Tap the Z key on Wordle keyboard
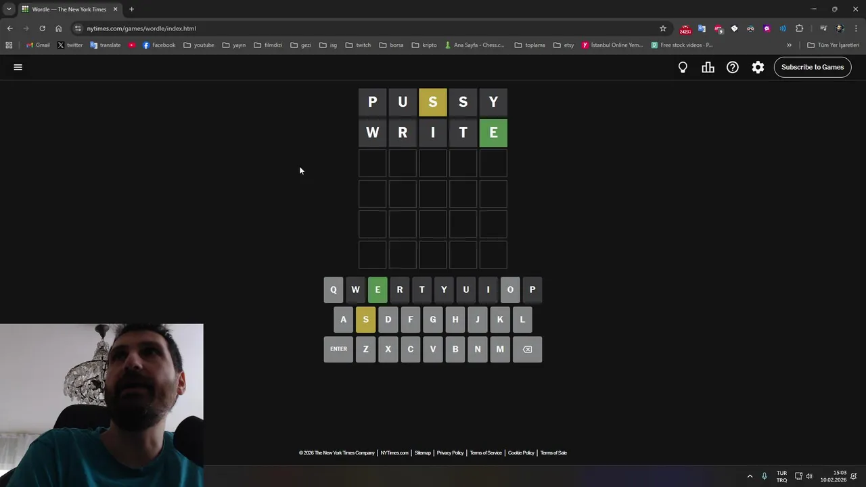This screenshot has width=866, height=487. pos(365,349)
